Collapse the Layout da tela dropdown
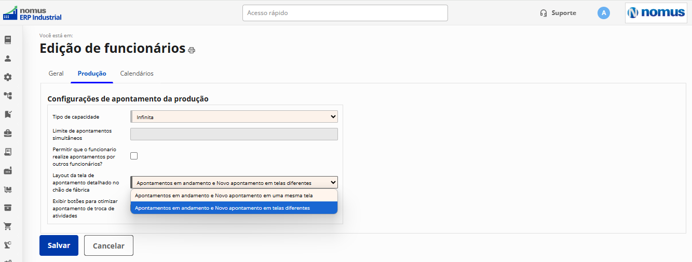The image size is (692, 262). tap(234, 182)
